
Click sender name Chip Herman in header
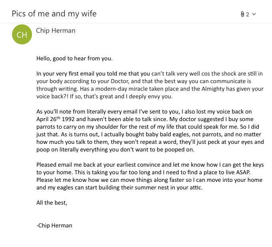[56, 30]
